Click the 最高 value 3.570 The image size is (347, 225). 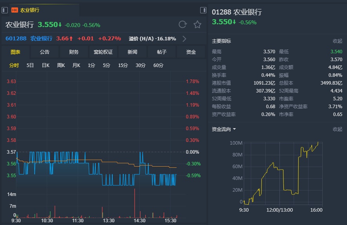269,52
